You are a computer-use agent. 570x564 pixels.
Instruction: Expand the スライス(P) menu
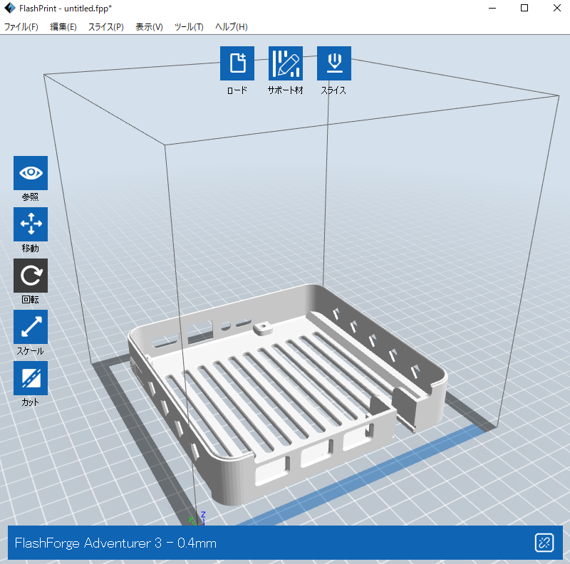[x=106, y=27]
